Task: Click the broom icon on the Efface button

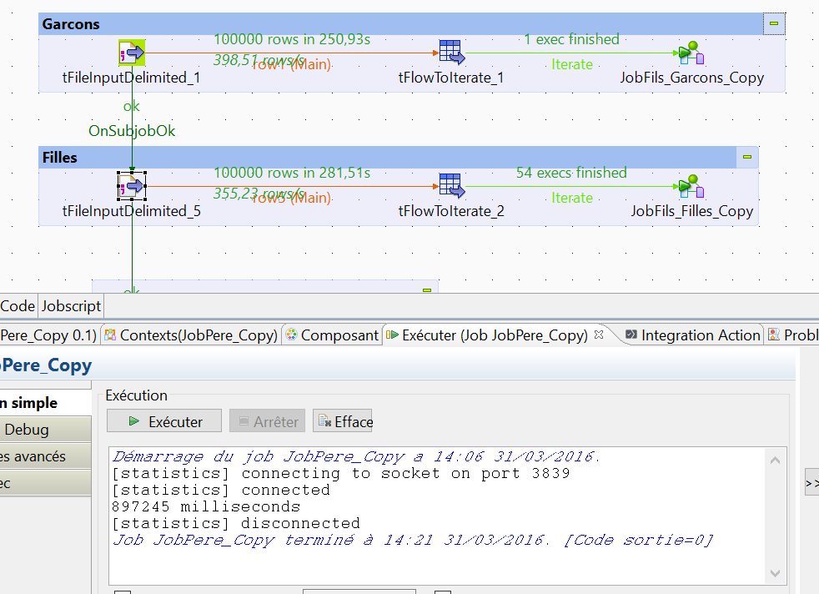Action: point(325,420)
